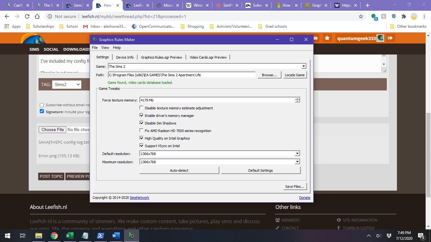Click the browser reload page icon

point(27,16)
